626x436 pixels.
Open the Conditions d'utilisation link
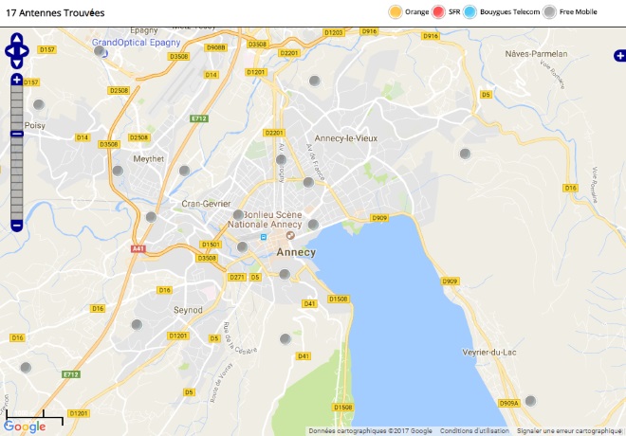(x=474, y=431)
